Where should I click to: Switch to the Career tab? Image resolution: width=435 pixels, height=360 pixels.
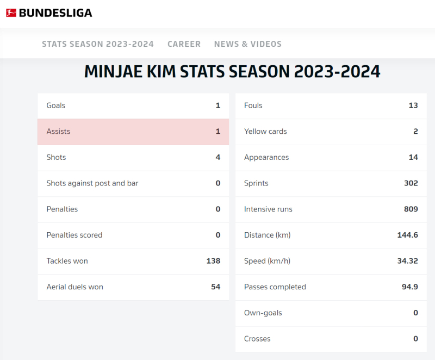click(x=184, y=44)
